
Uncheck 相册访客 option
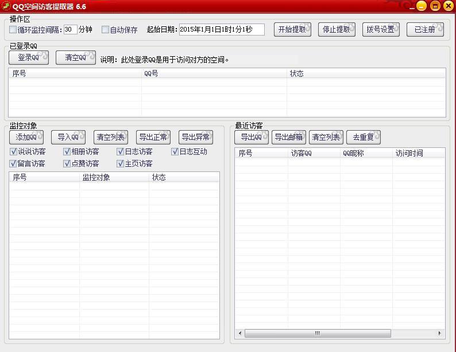[67, 151]
